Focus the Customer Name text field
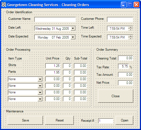Image resolution: width=141 pixels, height=130 pixels. 55,20
